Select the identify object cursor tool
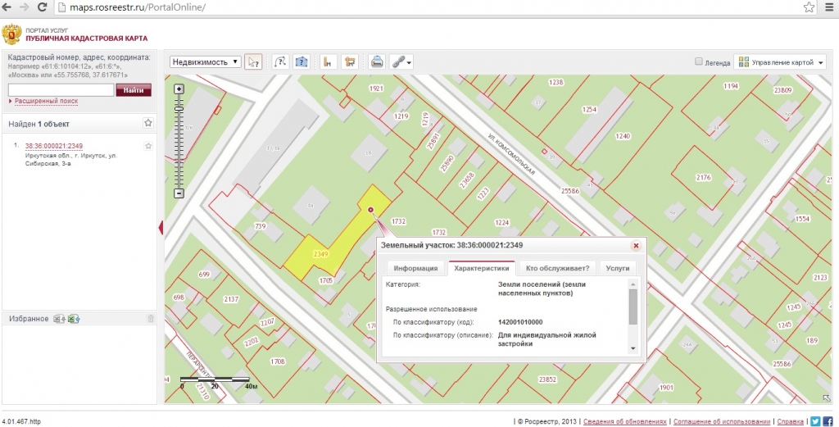The image size is (839, 427). pyautogui.click(x=254, y=61)
